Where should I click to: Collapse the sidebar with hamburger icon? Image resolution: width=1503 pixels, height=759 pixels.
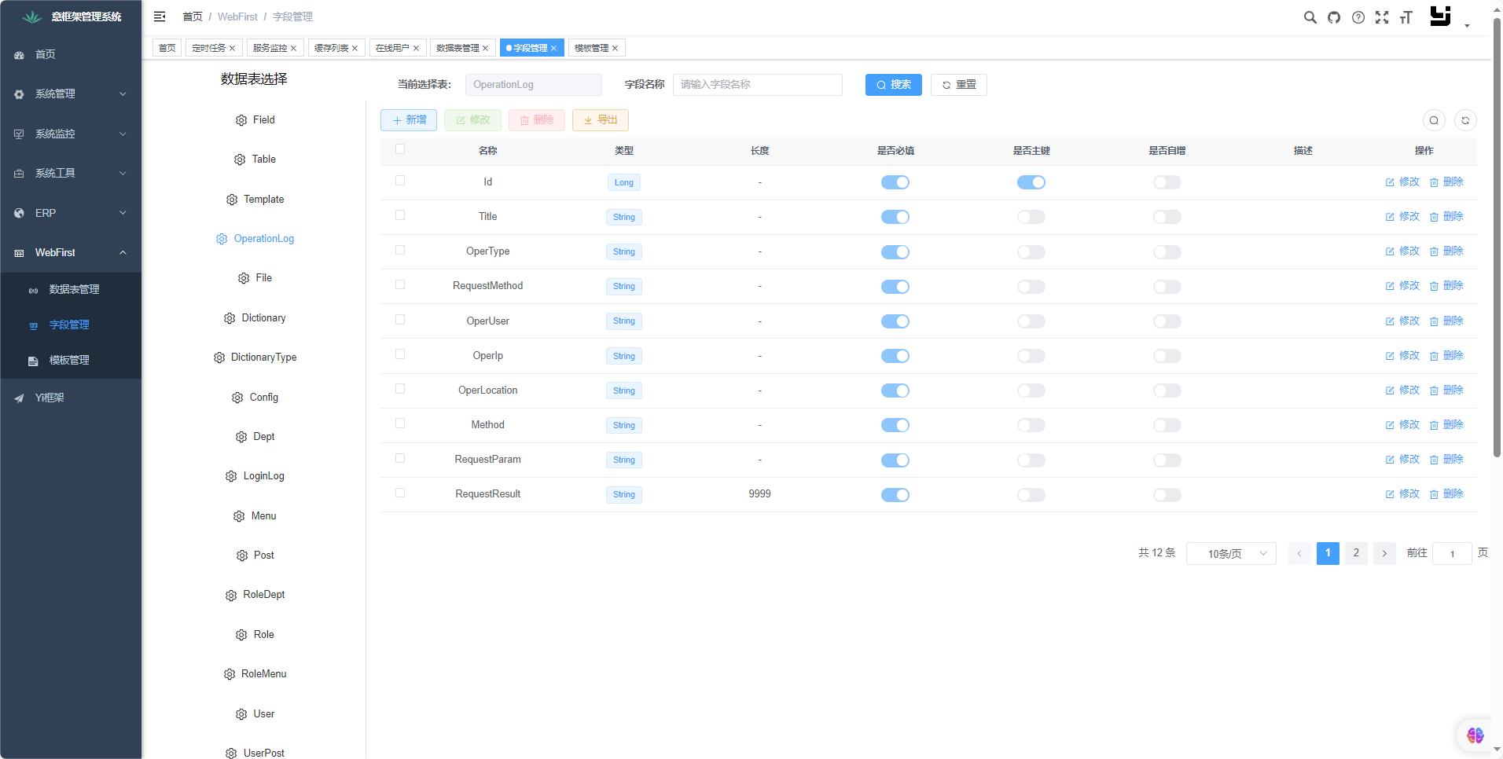pyautogui.click(x=160, y=16)
